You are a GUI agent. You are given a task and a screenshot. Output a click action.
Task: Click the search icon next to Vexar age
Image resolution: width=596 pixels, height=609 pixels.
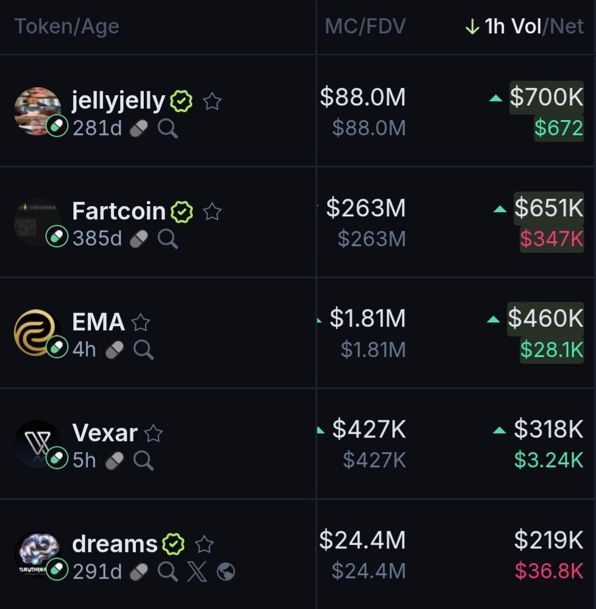144,461
